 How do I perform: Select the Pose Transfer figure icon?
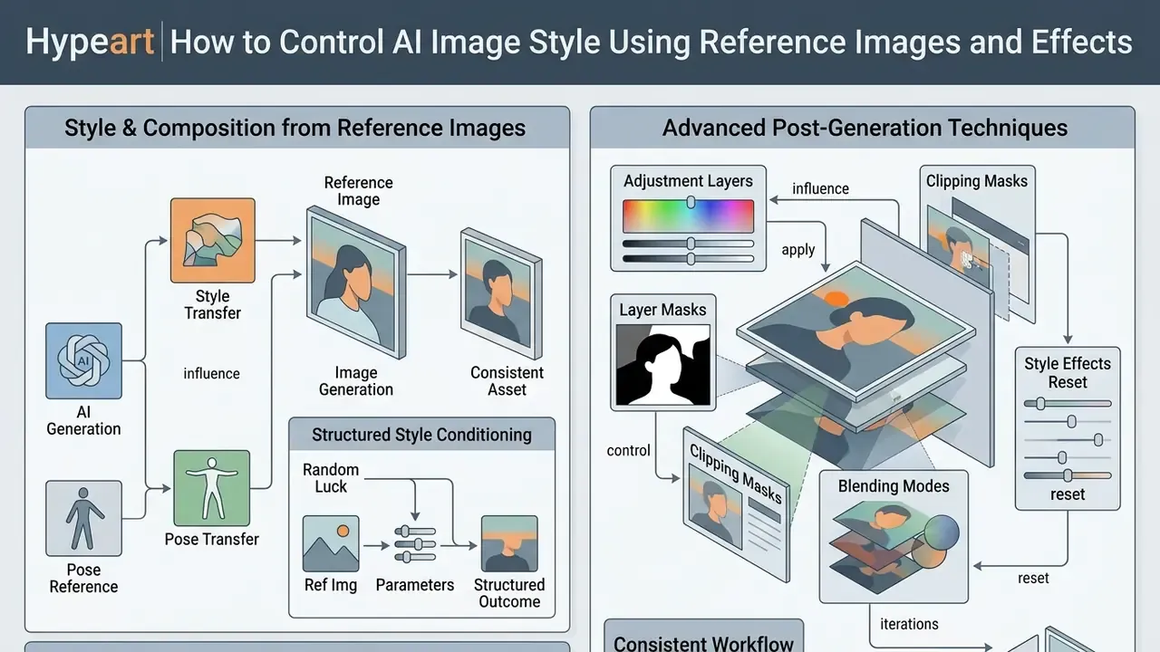click(212, 488)
